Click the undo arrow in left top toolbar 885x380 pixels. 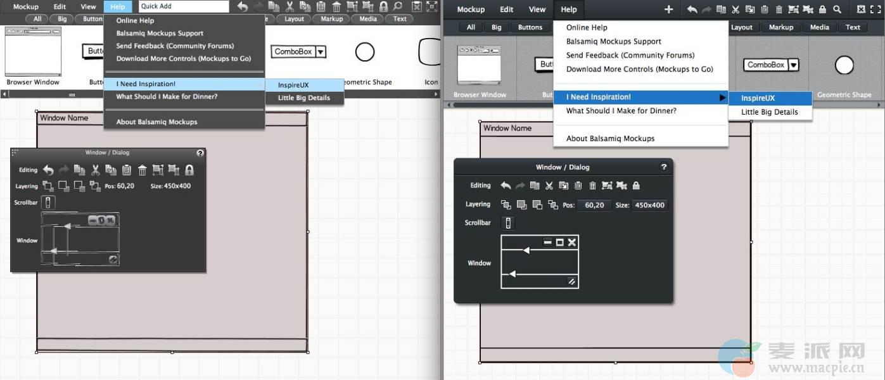click(243, 6)
